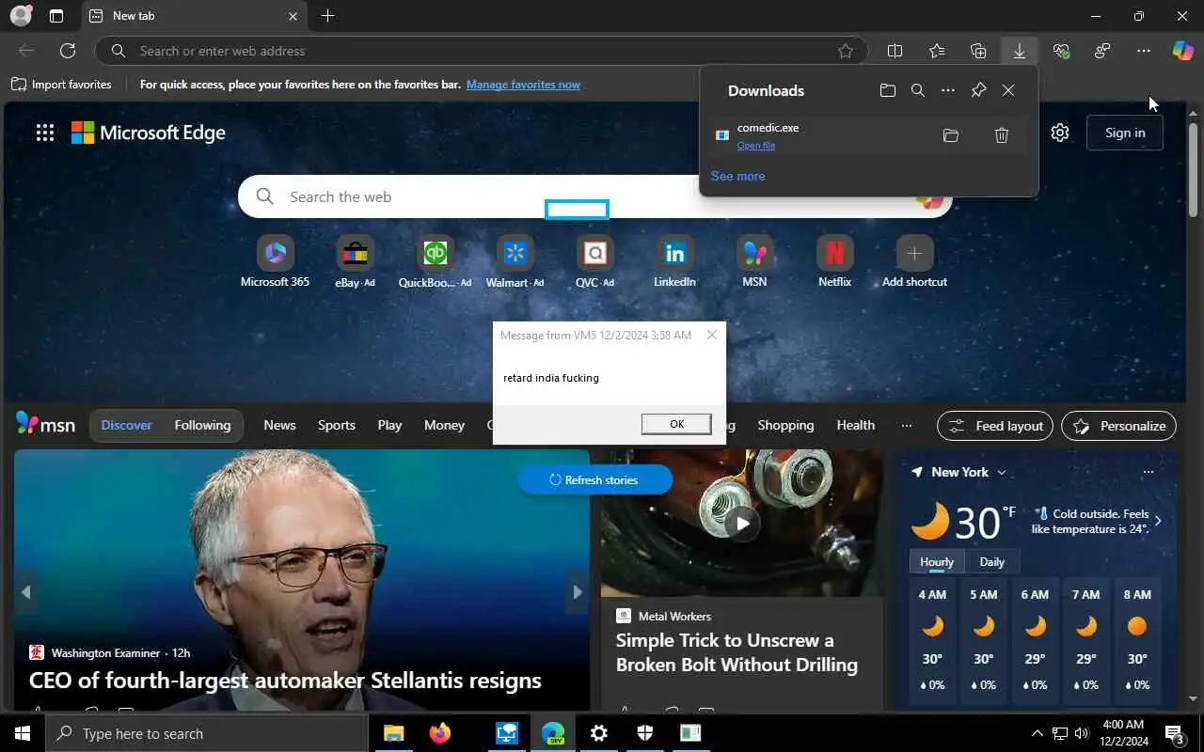Switch weather view to Daily
1204x752 pixels.
coord(991,562)
